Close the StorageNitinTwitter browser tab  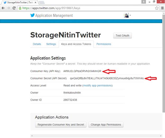(x=35, y=2)
